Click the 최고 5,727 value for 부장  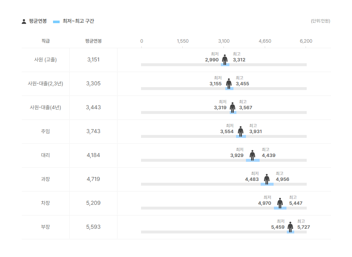tap(303, 227)
